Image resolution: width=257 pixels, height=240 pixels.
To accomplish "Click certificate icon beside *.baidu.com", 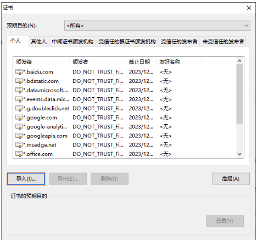I will pyautogui.click(x=19, y=72).
